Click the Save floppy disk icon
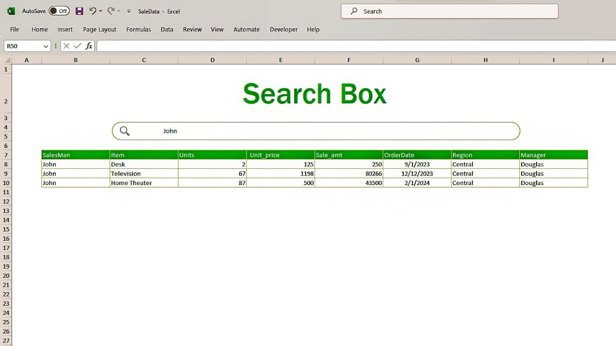 (79, 11)
